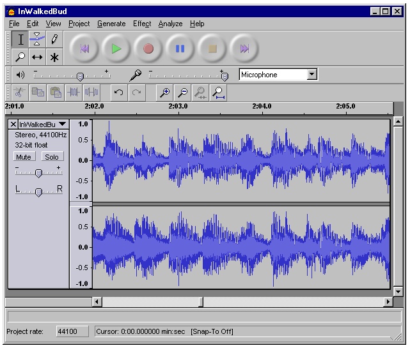Image resolution: width=410 pixels, height=348 pixels.
Task: Click the 2:04.0 mark on timeline ruler
Action: 262,107
